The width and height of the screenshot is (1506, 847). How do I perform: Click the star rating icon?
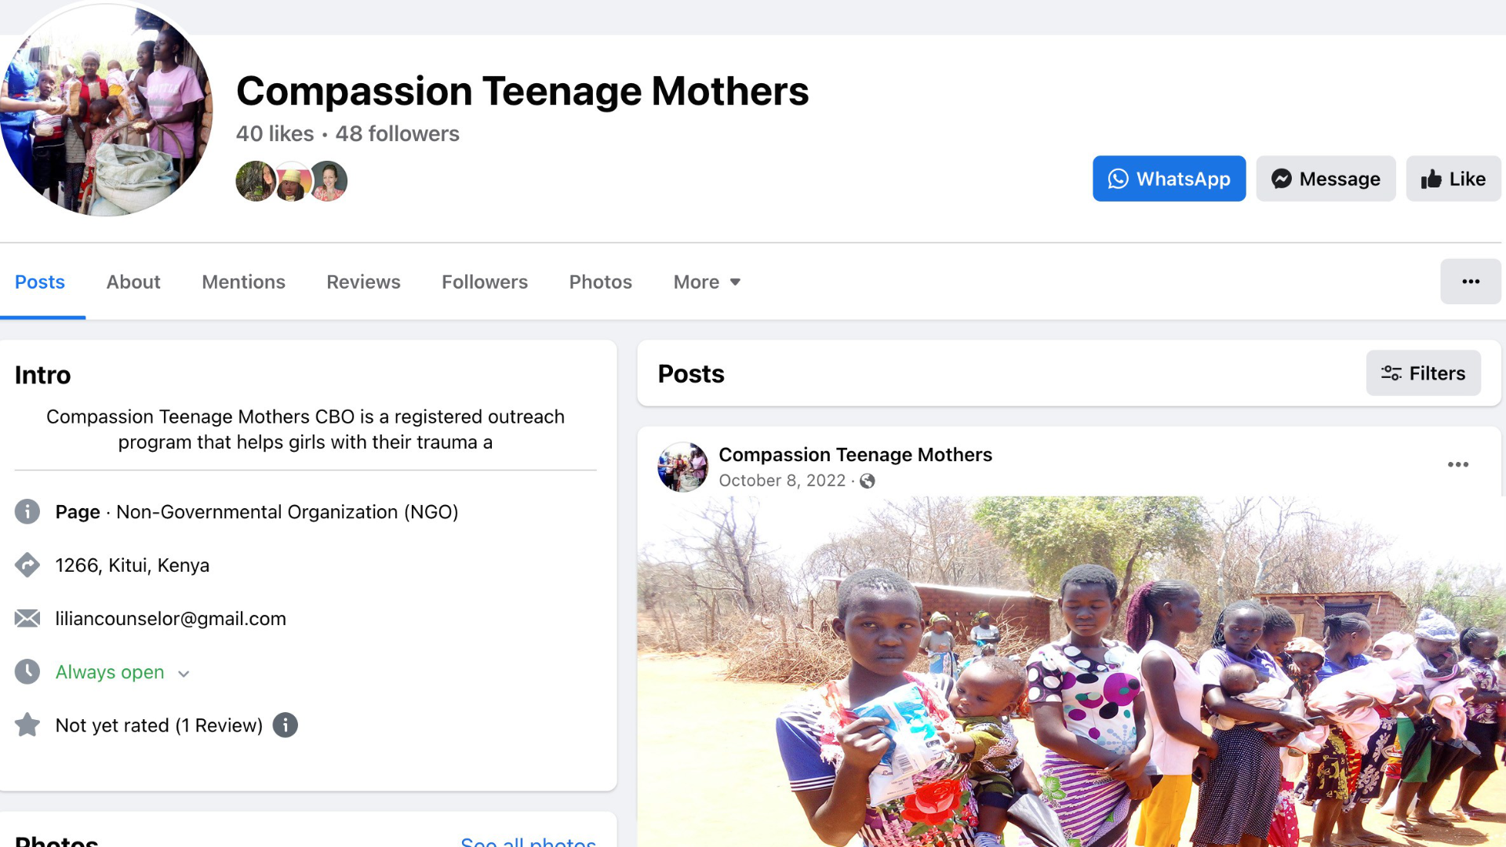tap(27, 725)
